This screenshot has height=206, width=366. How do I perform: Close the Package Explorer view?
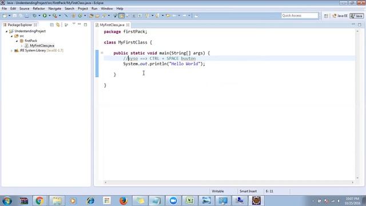pos(35,25)
